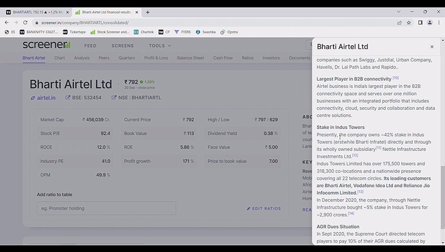Open the Chartink bookmark
The image size is (445, 252).
pyautogui.click(x=144, y=32)
